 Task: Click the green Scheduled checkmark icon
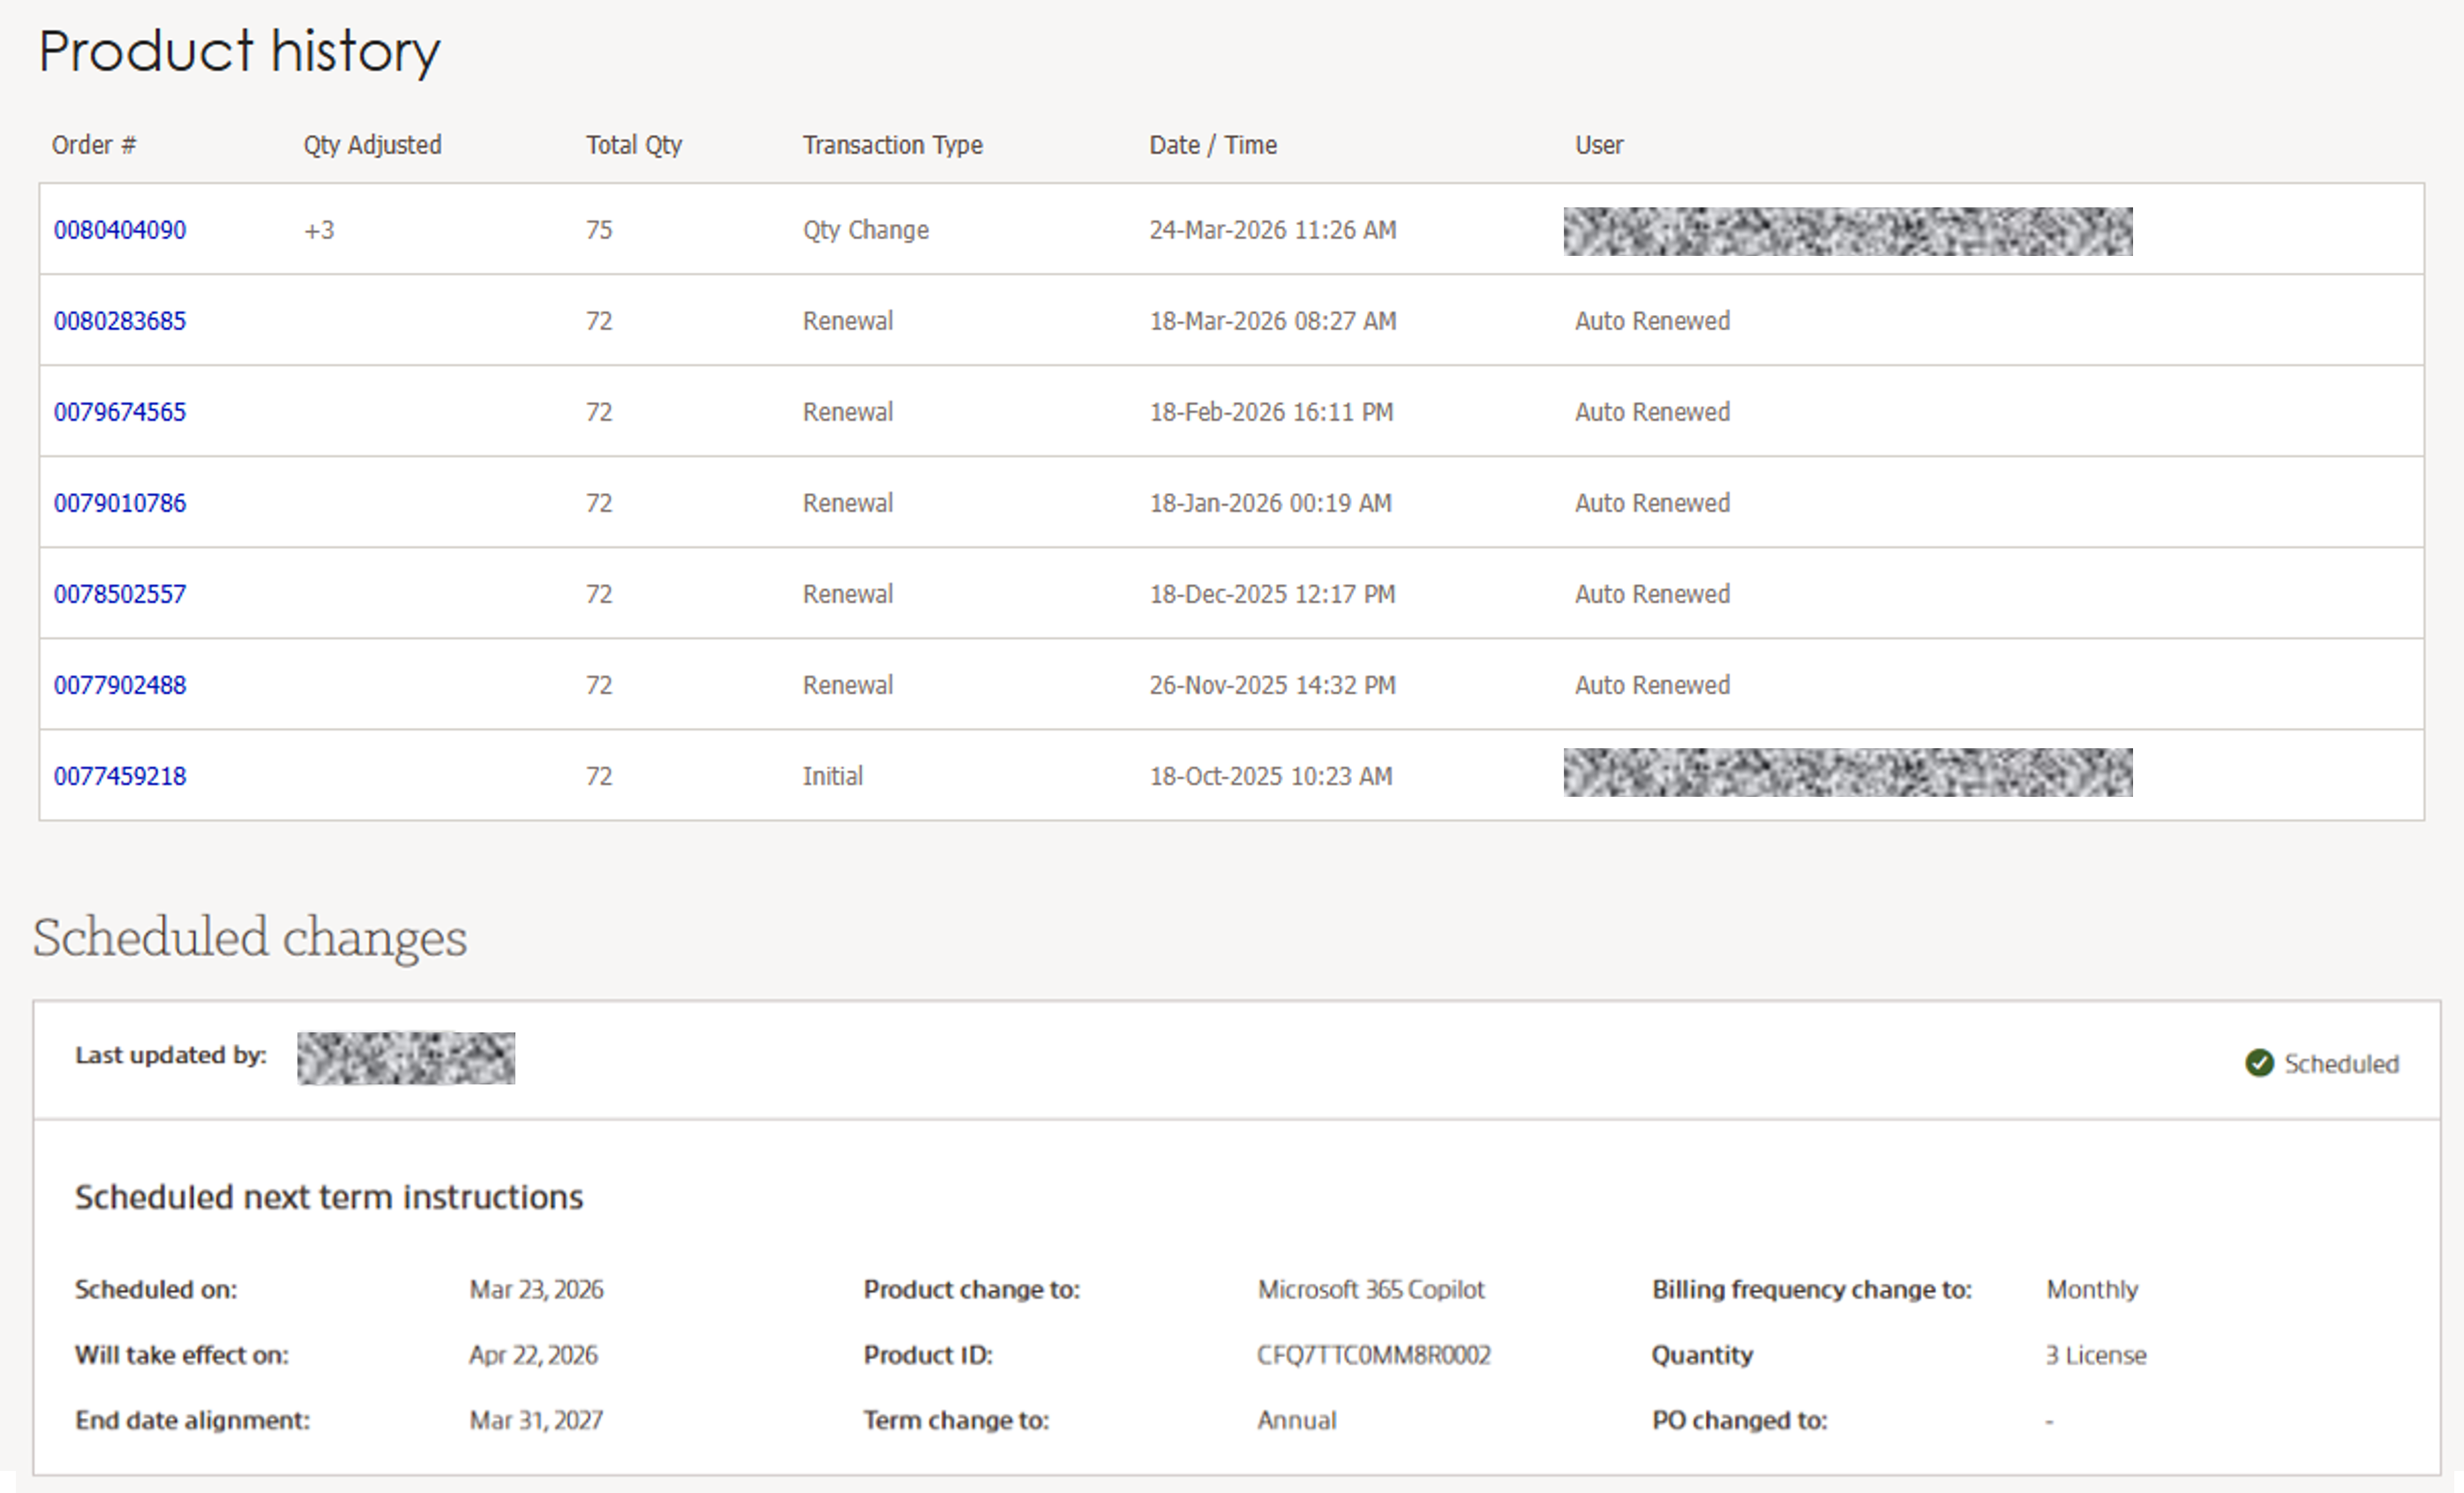click(2259, 1063)
